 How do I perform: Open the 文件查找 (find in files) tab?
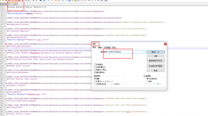[107, 48]
